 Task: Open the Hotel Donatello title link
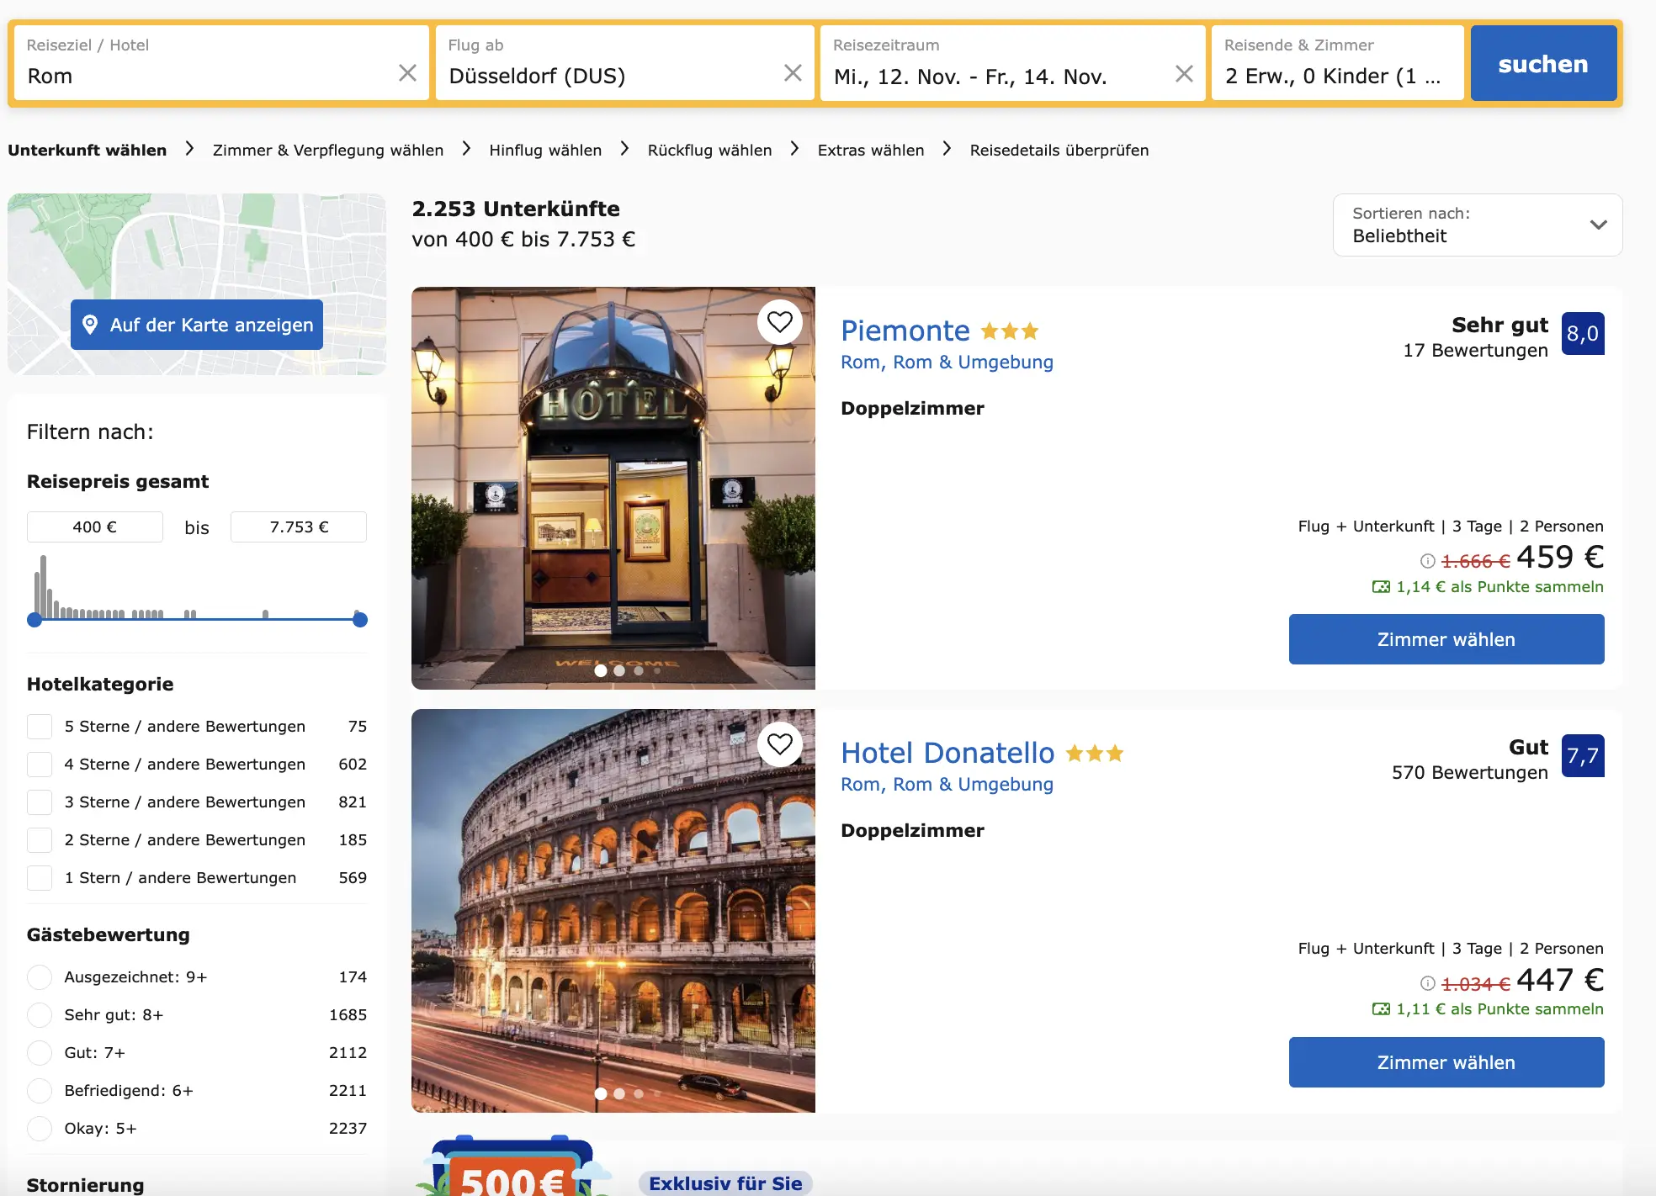(947, 753)
